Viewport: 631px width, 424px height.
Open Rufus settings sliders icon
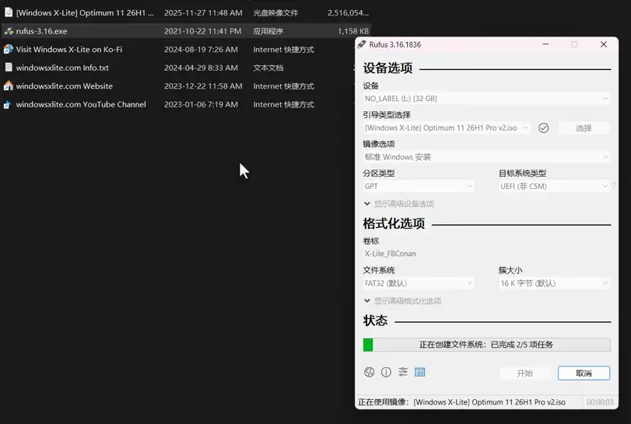pyautogui.click(x=403, y=373)
